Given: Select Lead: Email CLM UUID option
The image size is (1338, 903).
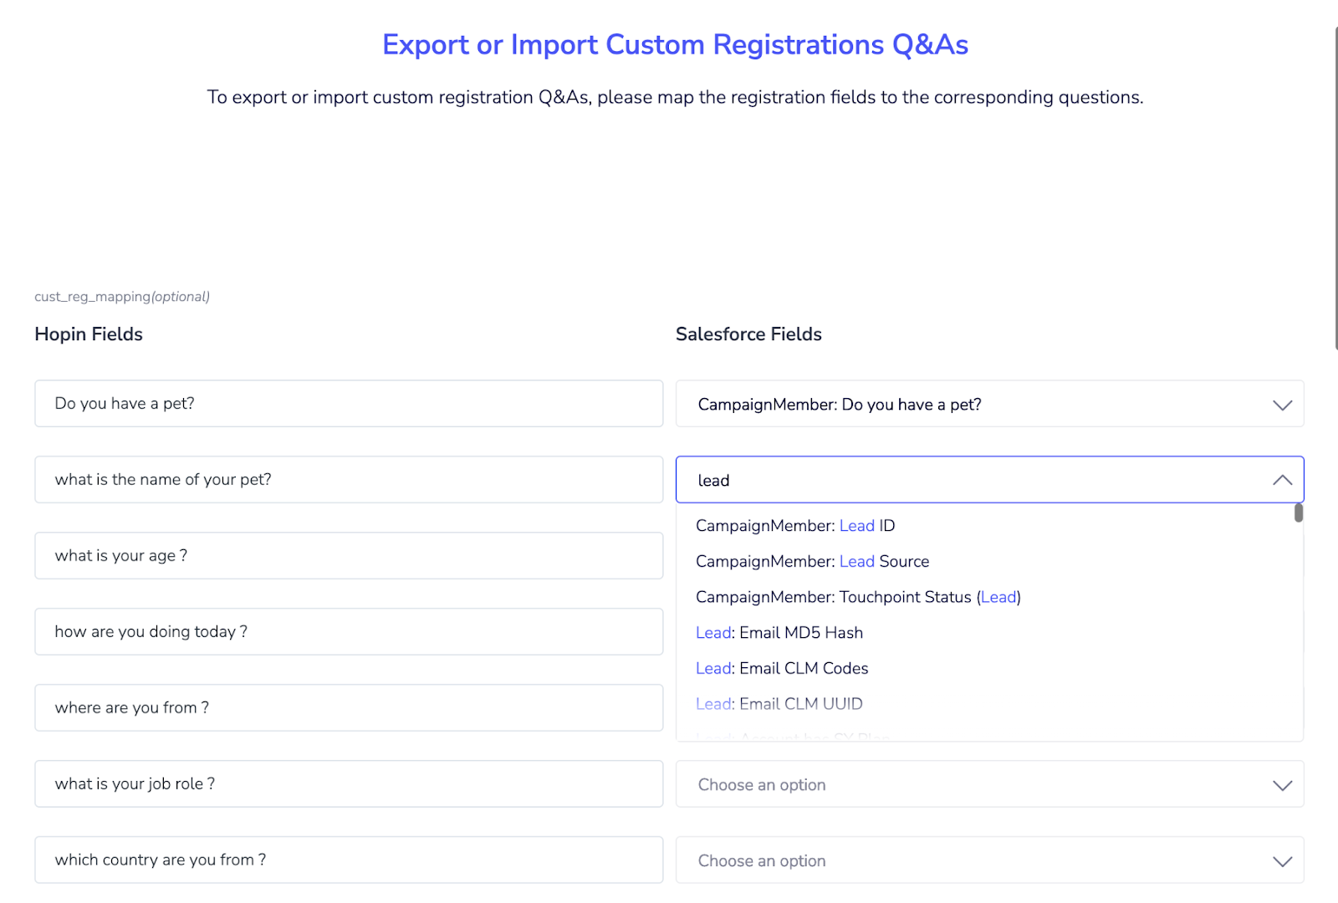Looking at the screenshot, I should 779,704.
